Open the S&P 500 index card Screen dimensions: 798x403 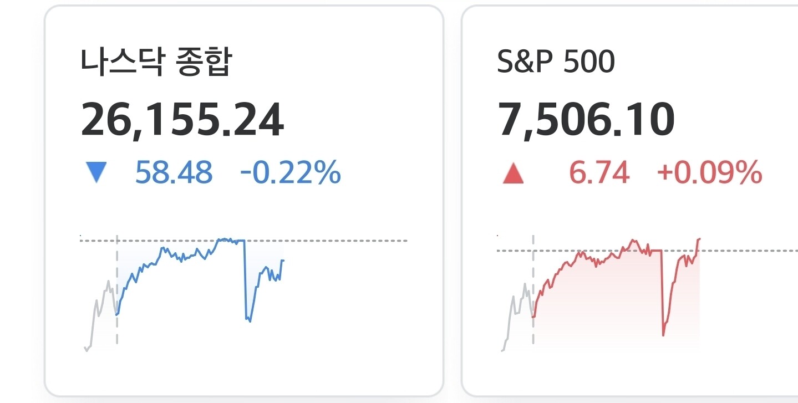coord(630,201)
